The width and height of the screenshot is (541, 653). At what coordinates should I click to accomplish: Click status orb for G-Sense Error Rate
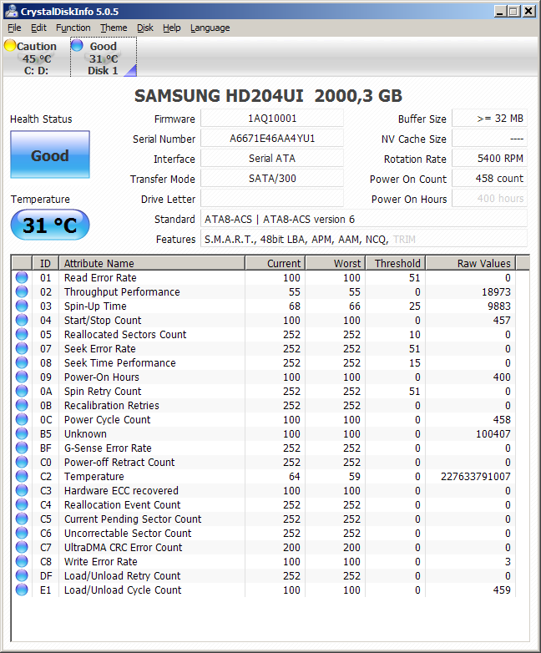pyautogui.click(x=22, y=448)
